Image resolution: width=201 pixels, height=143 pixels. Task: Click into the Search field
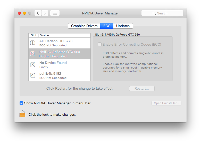[162, 13]
